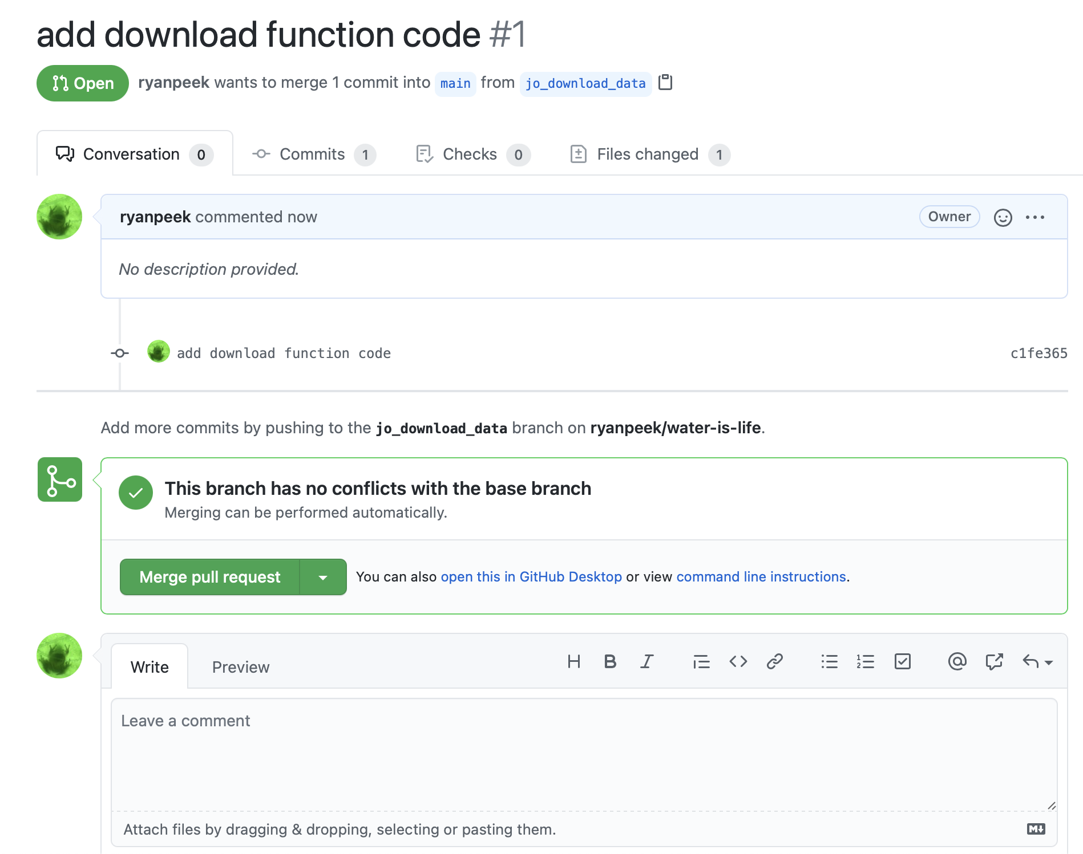The width and height of the screenshot is (1083, 854).
Task: Click the Merge pull request button
Action: (210, 577)
